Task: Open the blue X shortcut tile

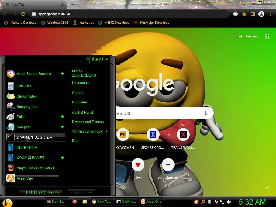Action: tap(153, 135)
